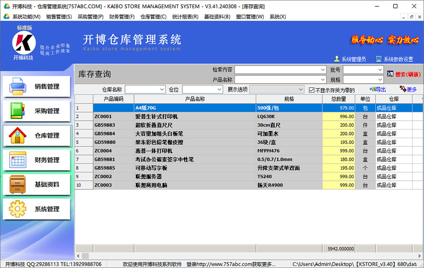Click the 导出 link
This screenshot has height=268, width=424.
pos(381,89)
